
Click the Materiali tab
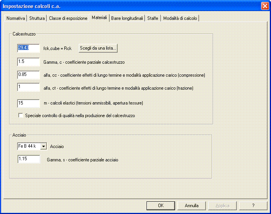tap(99, 18)
